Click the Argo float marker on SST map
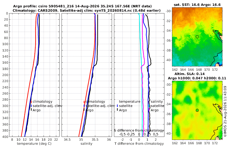Image resolution: width=228 pixels, height=147 pixels. [x=197, y=37]
